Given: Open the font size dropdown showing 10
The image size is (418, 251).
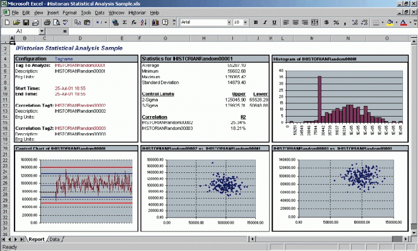Looking at the screenshot, I should (x=245, y=22).
